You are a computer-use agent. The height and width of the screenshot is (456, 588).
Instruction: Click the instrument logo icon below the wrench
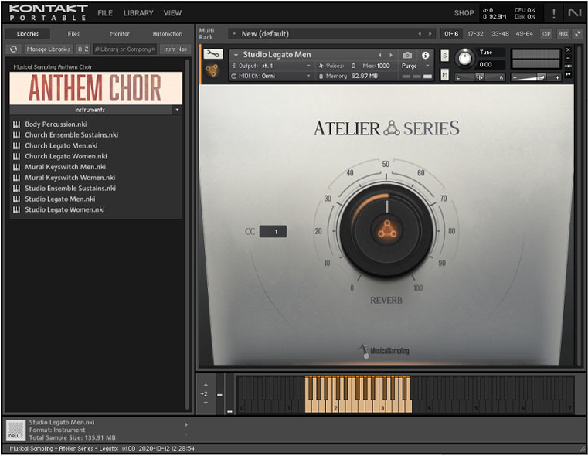212,70
